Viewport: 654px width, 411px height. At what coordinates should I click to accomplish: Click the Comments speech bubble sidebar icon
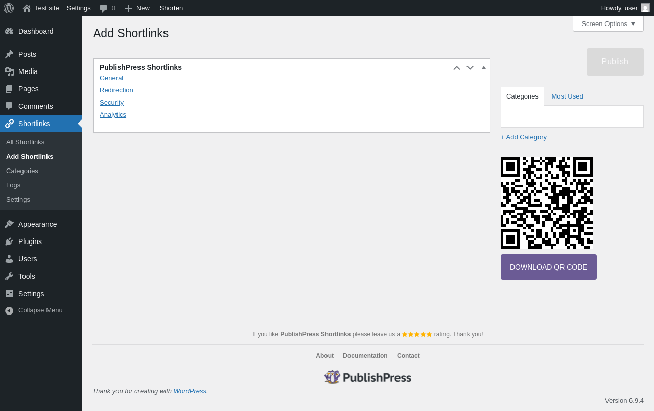(x=9, y=106)
